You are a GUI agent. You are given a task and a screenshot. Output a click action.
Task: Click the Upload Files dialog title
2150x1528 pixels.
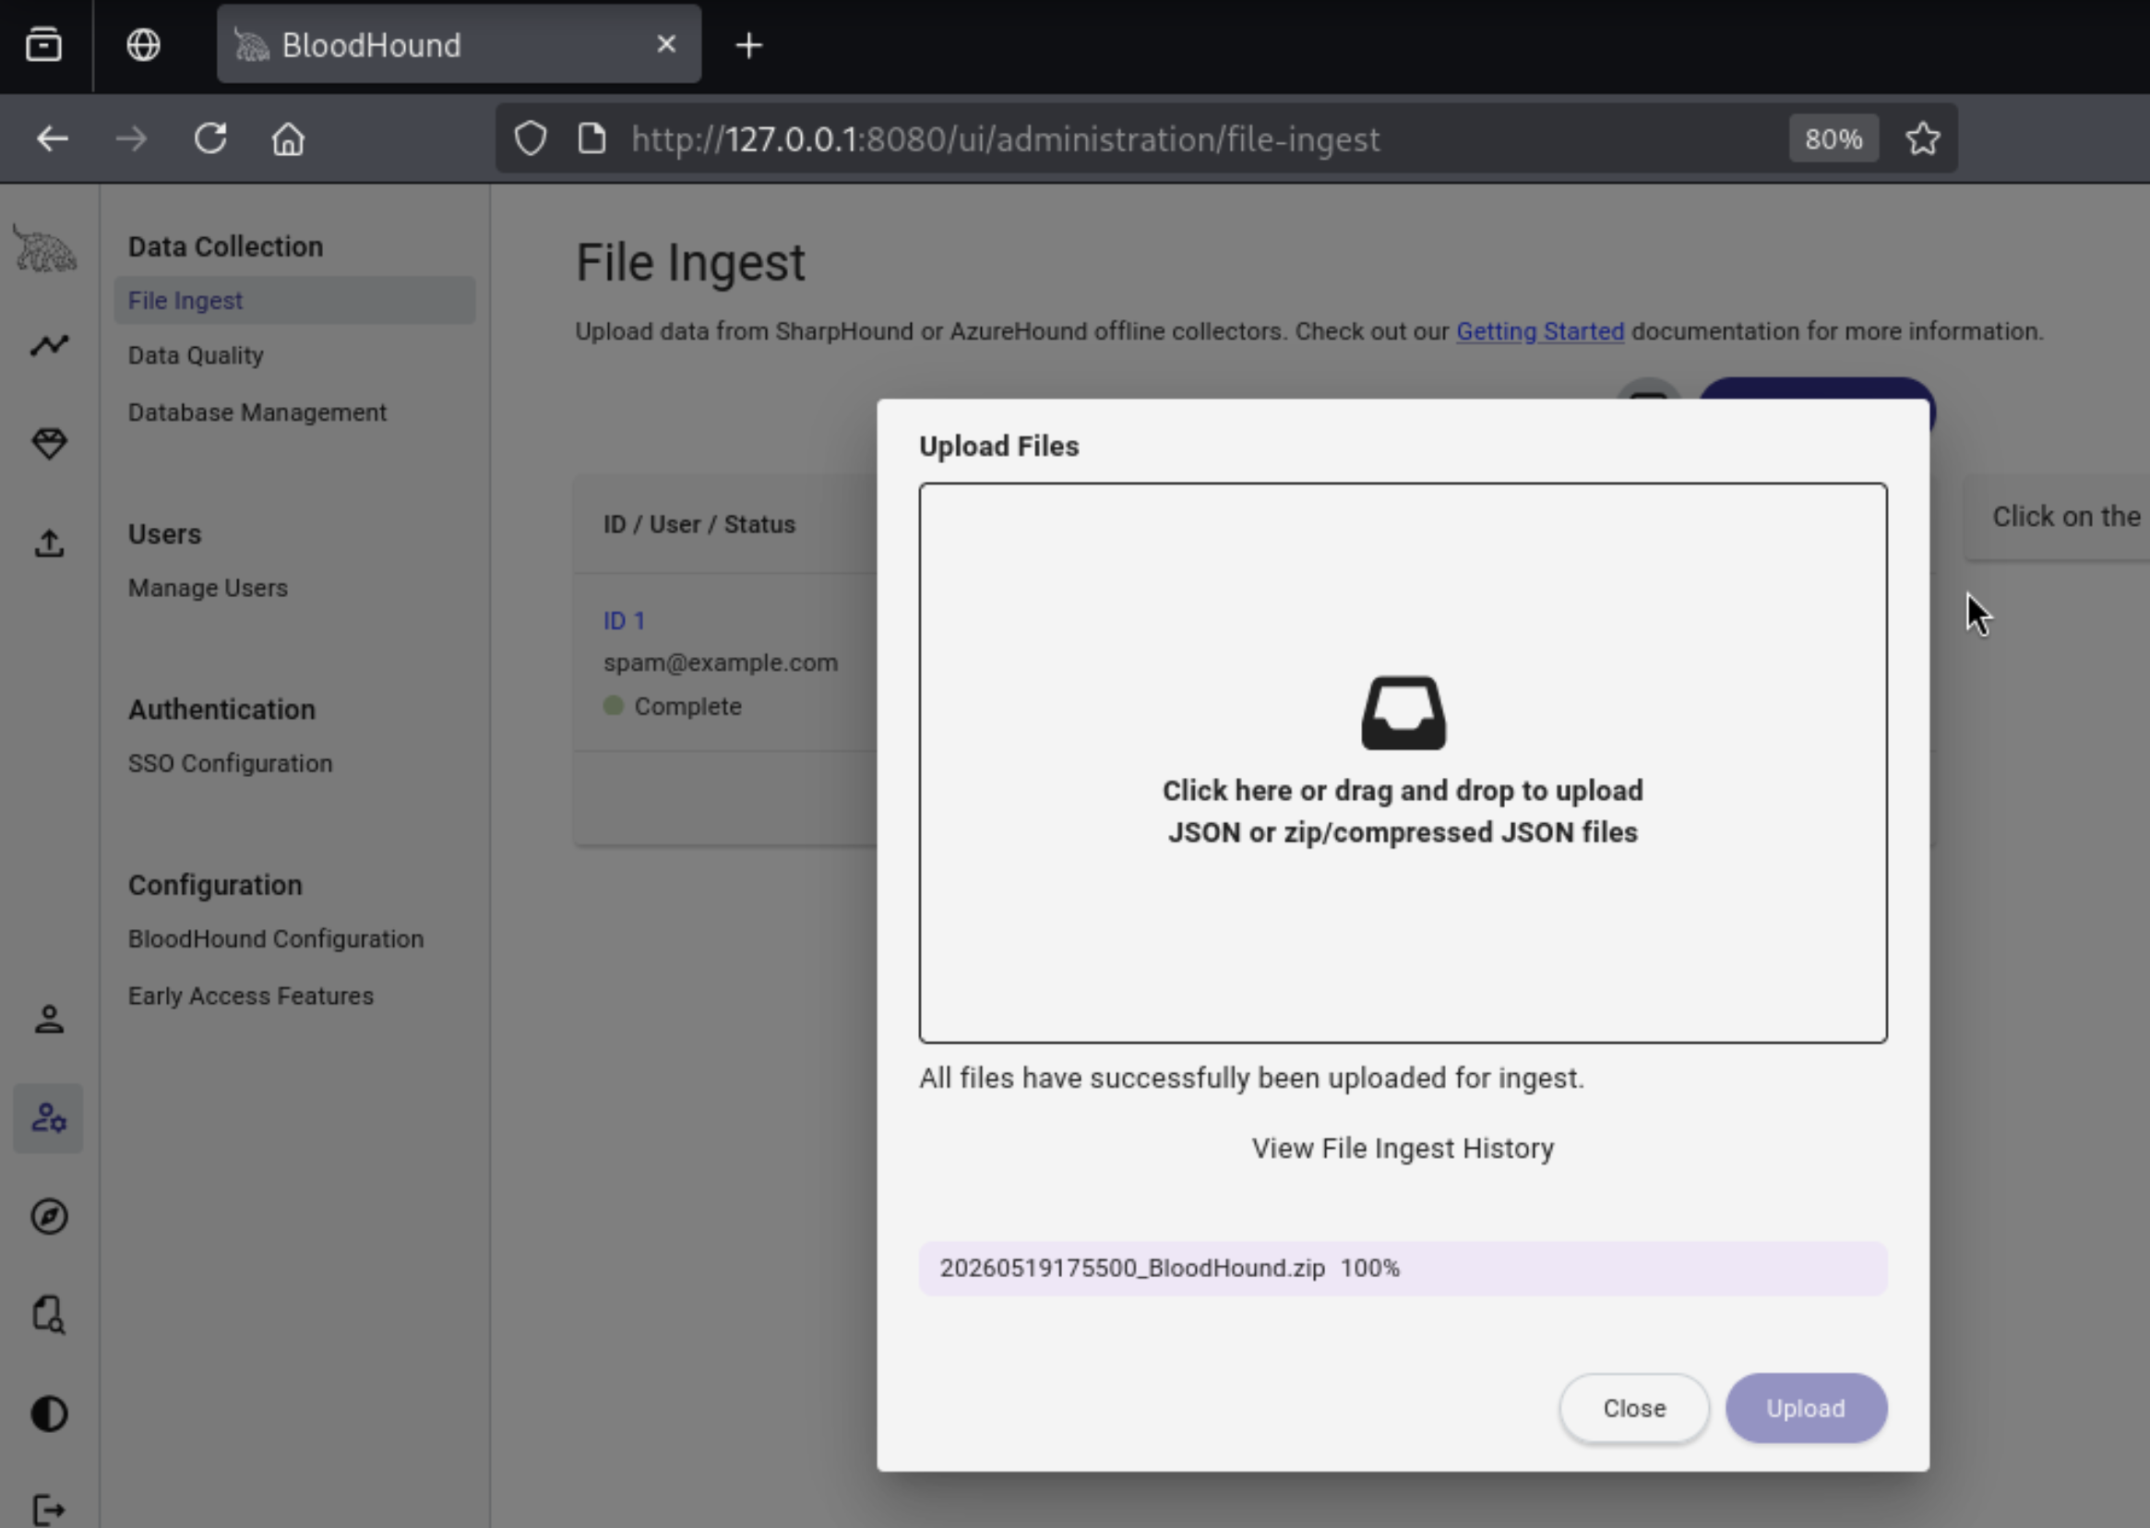point(999,446)
